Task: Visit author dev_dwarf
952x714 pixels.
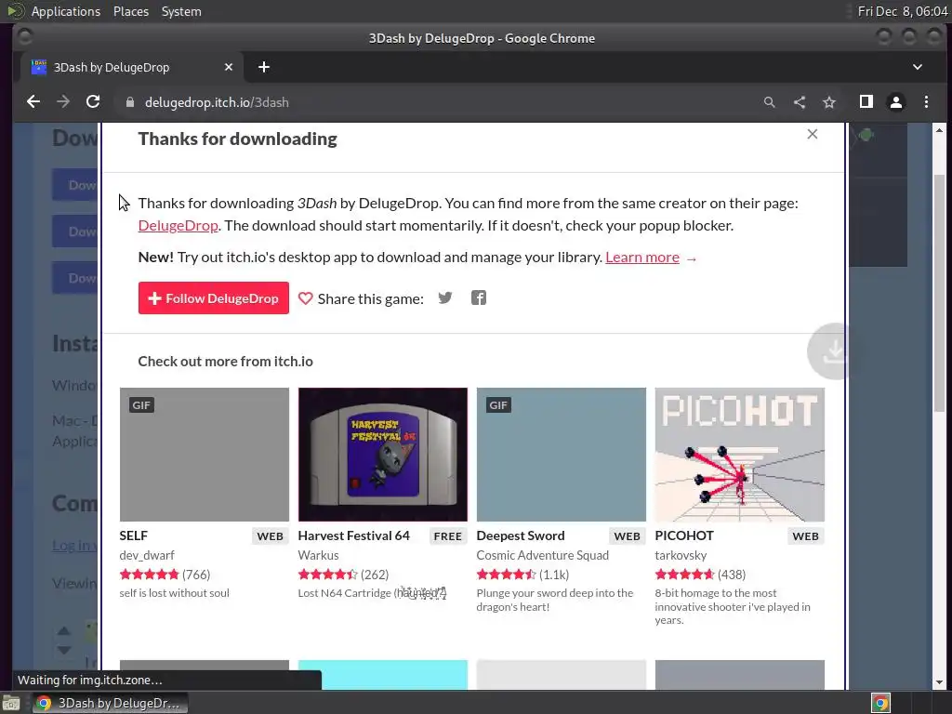Action: pyautogui.click(x=147, y=555)
